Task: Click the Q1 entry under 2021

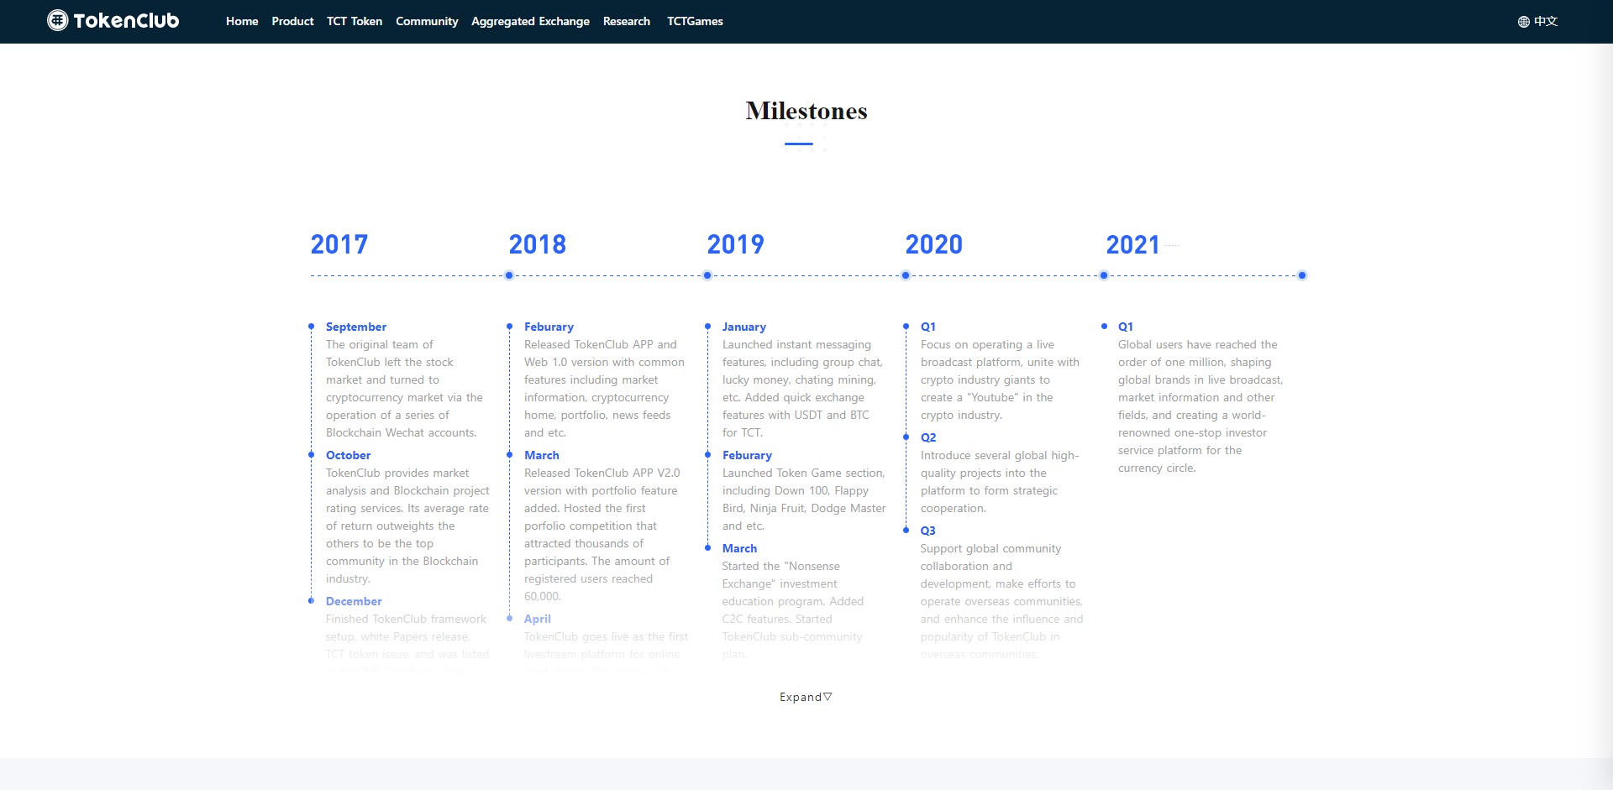Action: (1126, 327)
